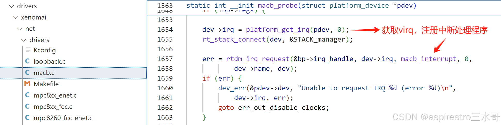
Task: Open loopback.c in the file tree
Action: (x=50, y=61)
